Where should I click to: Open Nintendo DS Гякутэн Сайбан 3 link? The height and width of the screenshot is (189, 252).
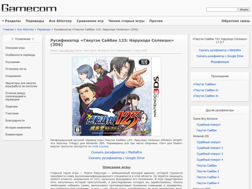click(x=208, y=177)
